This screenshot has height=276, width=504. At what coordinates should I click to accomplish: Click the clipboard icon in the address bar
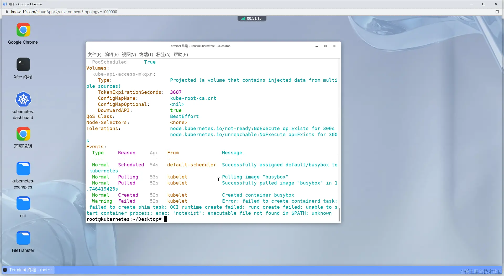(497, 12)
